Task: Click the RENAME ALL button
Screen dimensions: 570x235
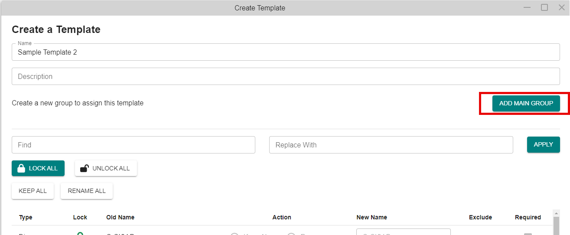Action: coord(87,191)
